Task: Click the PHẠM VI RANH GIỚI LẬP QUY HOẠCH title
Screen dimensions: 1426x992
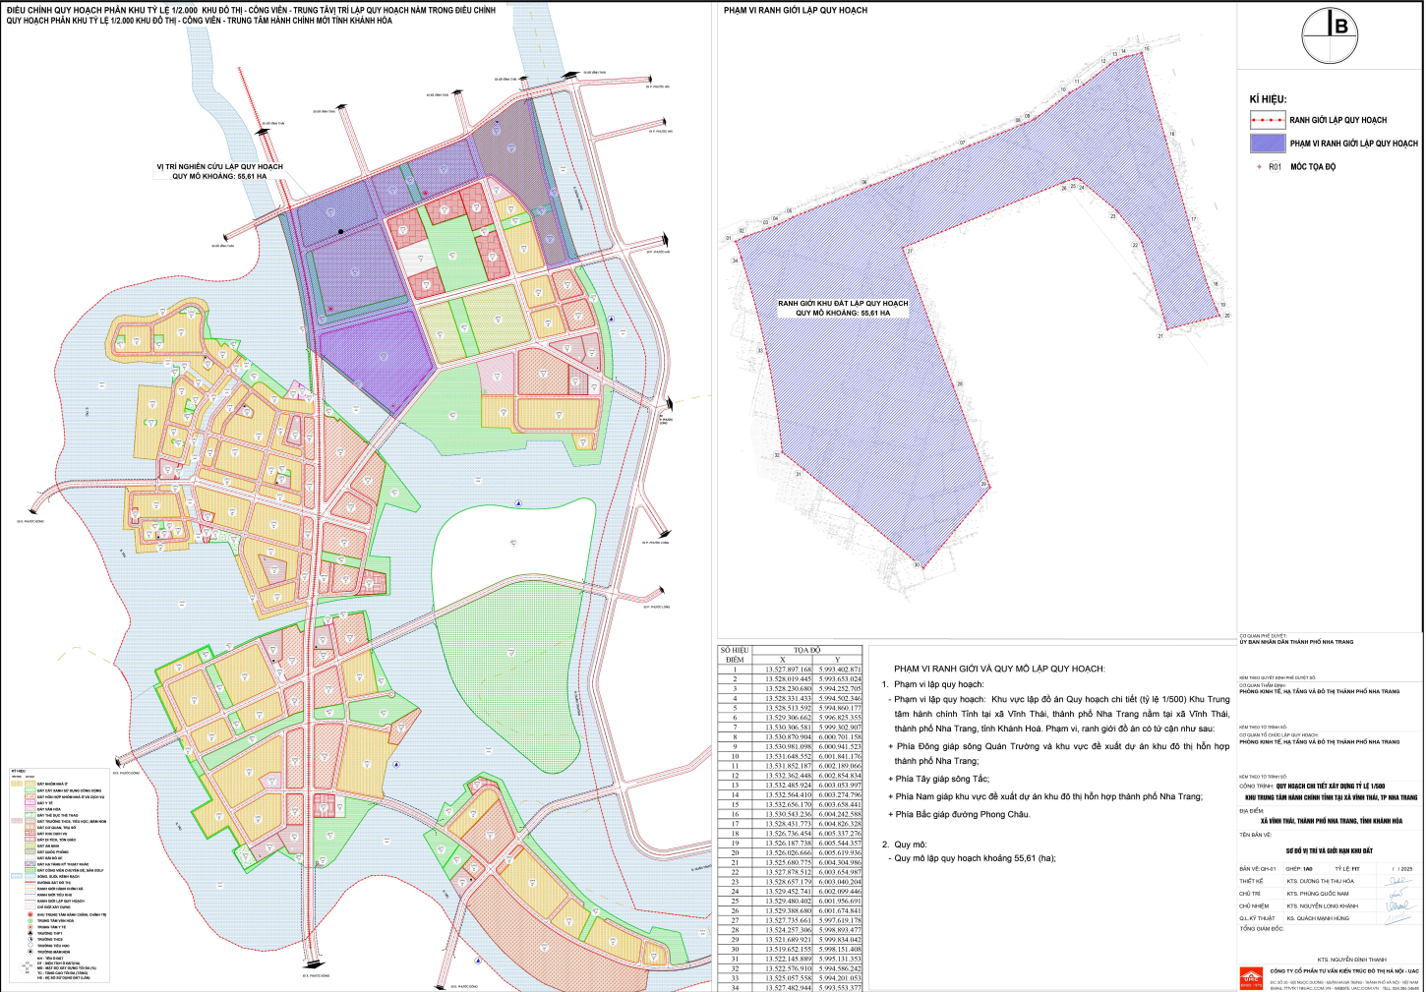Action: pyautogui.click(x=795, y=10)
